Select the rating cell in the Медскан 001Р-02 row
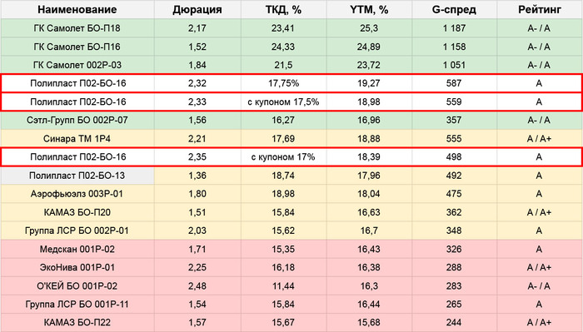This screenshot has height=332, width=583. [540, 249]
